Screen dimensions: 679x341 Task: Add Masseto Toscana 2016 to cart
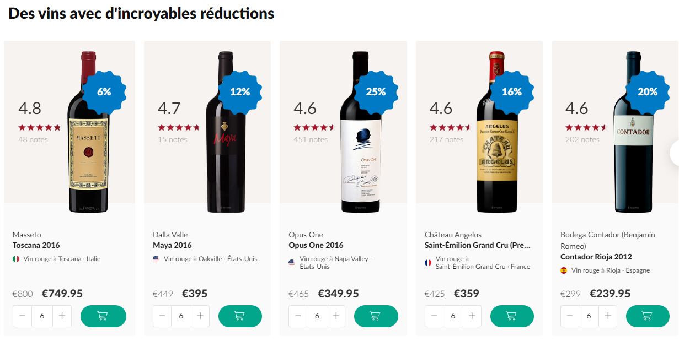pyautogui.click(x=103, y=316)
